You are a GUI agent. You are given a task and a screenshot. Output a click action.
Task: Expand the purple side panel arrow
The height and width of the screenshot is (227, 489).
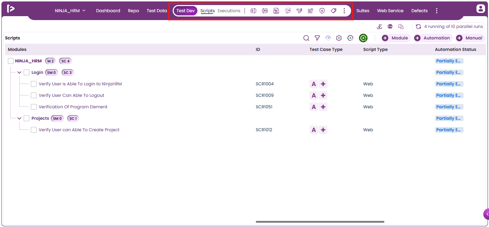(486, 214)
